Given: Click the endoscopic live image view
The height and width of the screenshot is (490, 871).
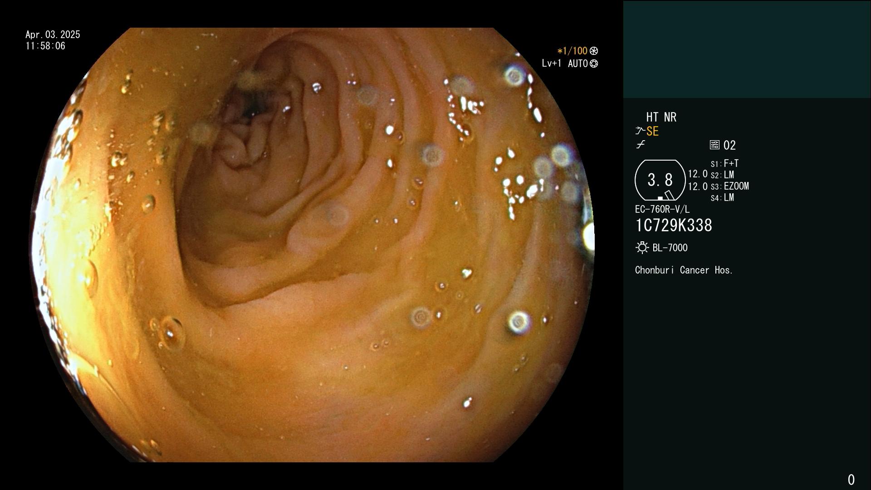Looking at the screenshot, I should 313,245.
